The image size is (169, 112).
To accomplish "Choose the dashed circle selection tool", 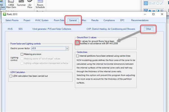I will pyautogui.click(x=158, y=3).
